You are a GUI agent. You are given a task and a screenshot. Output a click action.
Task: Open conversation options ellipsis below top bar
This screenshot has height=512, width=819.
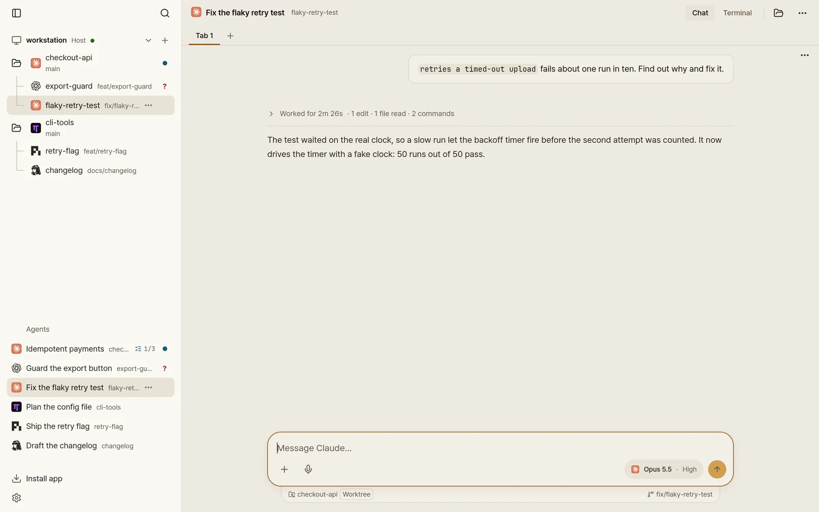(x=805, y=55)
